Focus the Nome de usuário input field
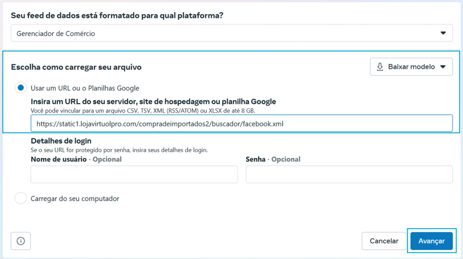 (134, 174)
